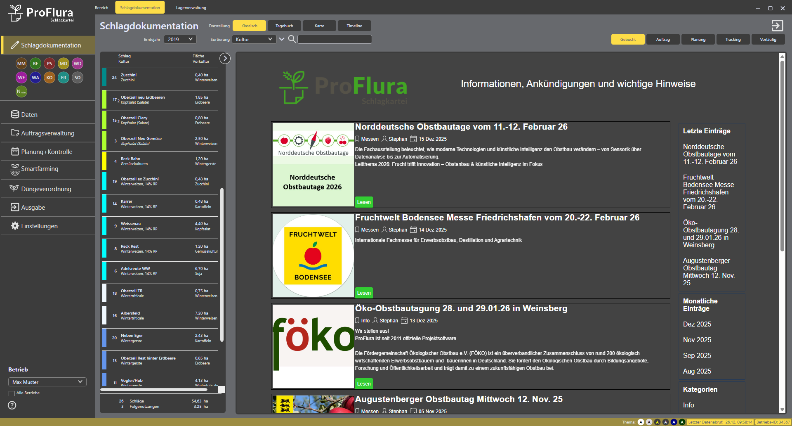Toggle the Vorläufig filter button
Image resolution: width=792 pixels, height=426 pixels.
coord(768,39)
